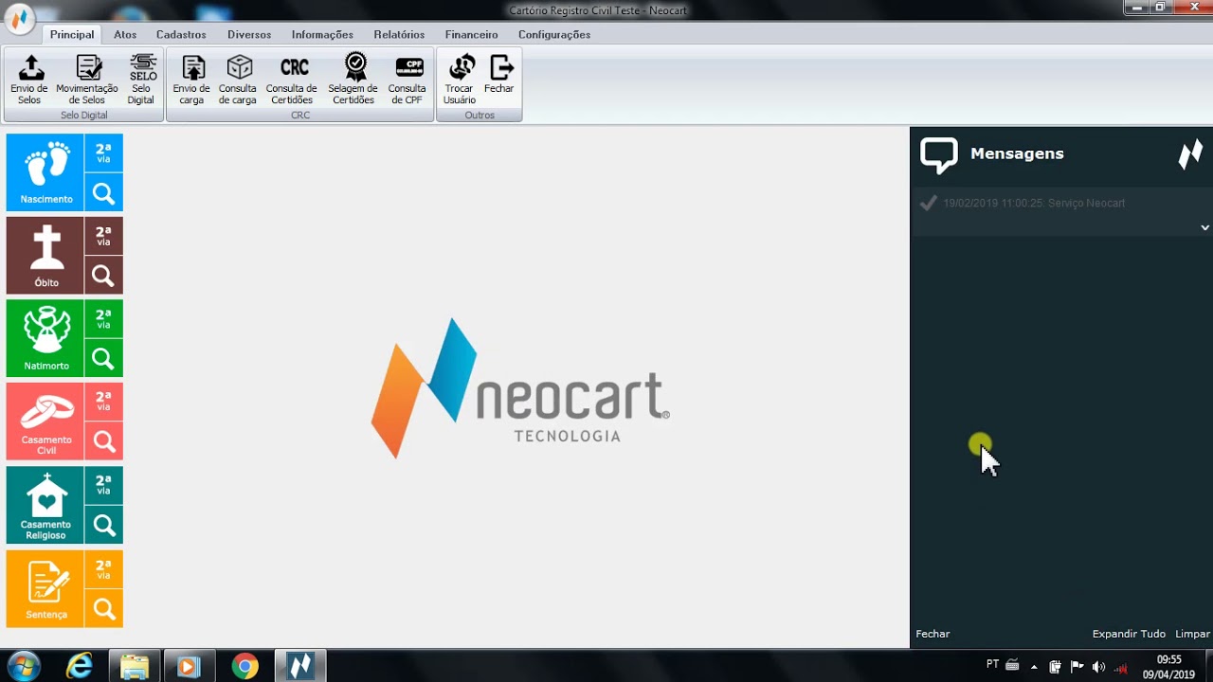
Task: Switch to the Cadastros tab
Action: click(181, 34)
